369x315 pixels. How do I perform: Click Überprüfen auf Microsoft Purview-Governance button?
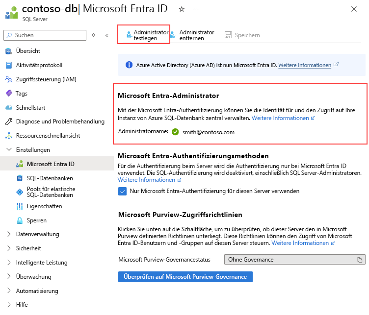click(x=185, y=277)
